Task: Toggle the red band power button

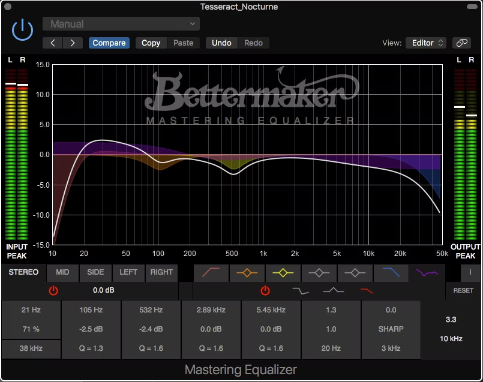Action: tap(265, 291)
